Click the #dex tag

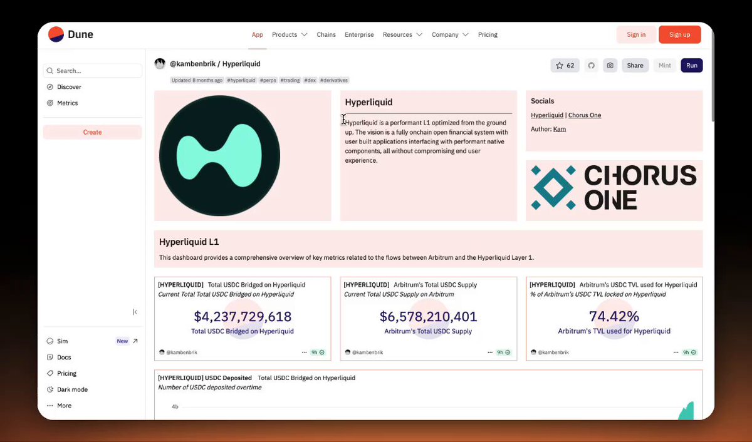point(310,80)
